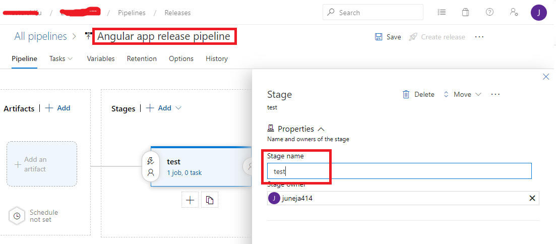This screenshot has height=244, width=556.
Task: Close the Stage panel
Action: pyautogui.click(x=545, y=77)
